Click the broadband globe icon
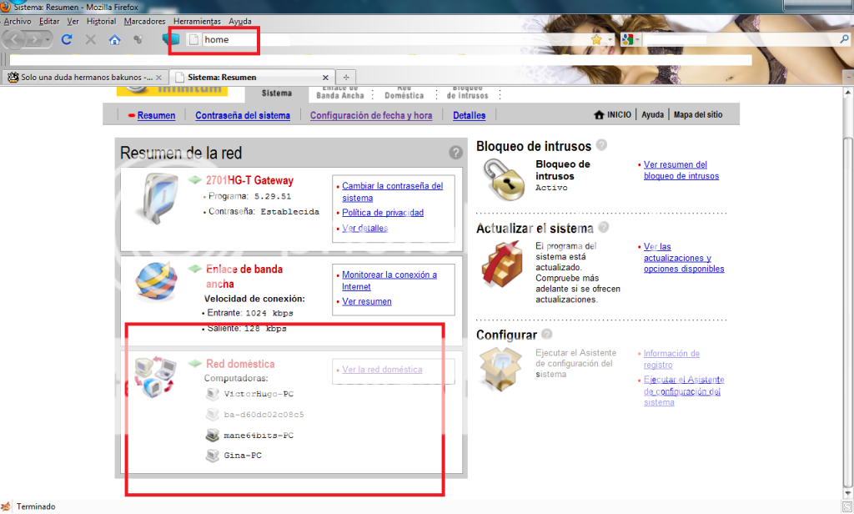 click(x=156, y=281)
